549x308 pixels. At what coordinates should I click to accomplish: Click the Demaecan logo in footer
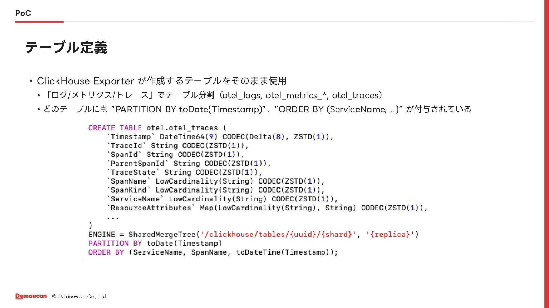31,296
